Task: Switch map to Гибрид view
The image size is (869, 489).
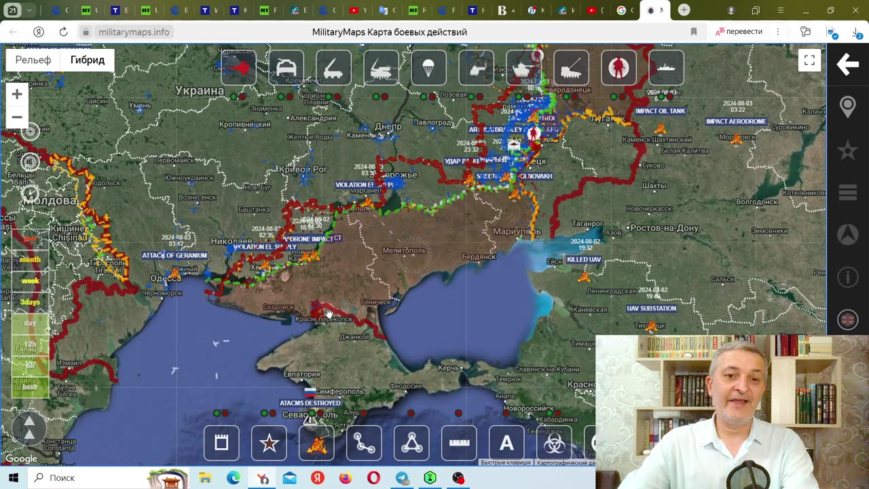Action: (88, 60)
